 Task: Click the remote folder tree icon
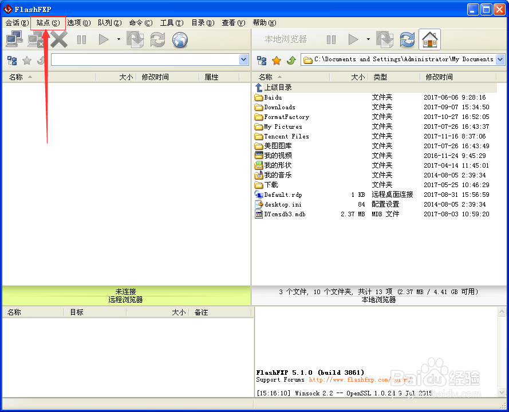12,60
